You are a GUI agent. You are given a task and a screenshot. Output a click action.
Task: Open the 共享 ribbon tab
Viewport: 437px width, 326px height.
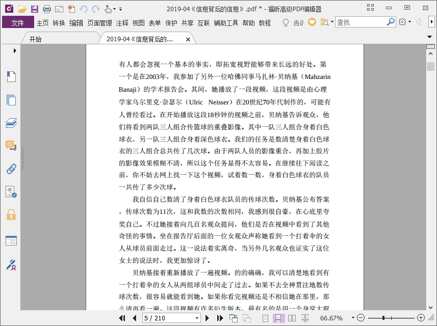187,23
